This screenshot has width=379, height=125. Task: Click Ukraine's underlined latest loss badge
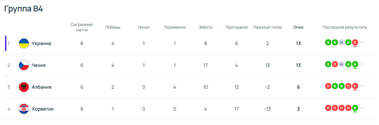(355, 42)
